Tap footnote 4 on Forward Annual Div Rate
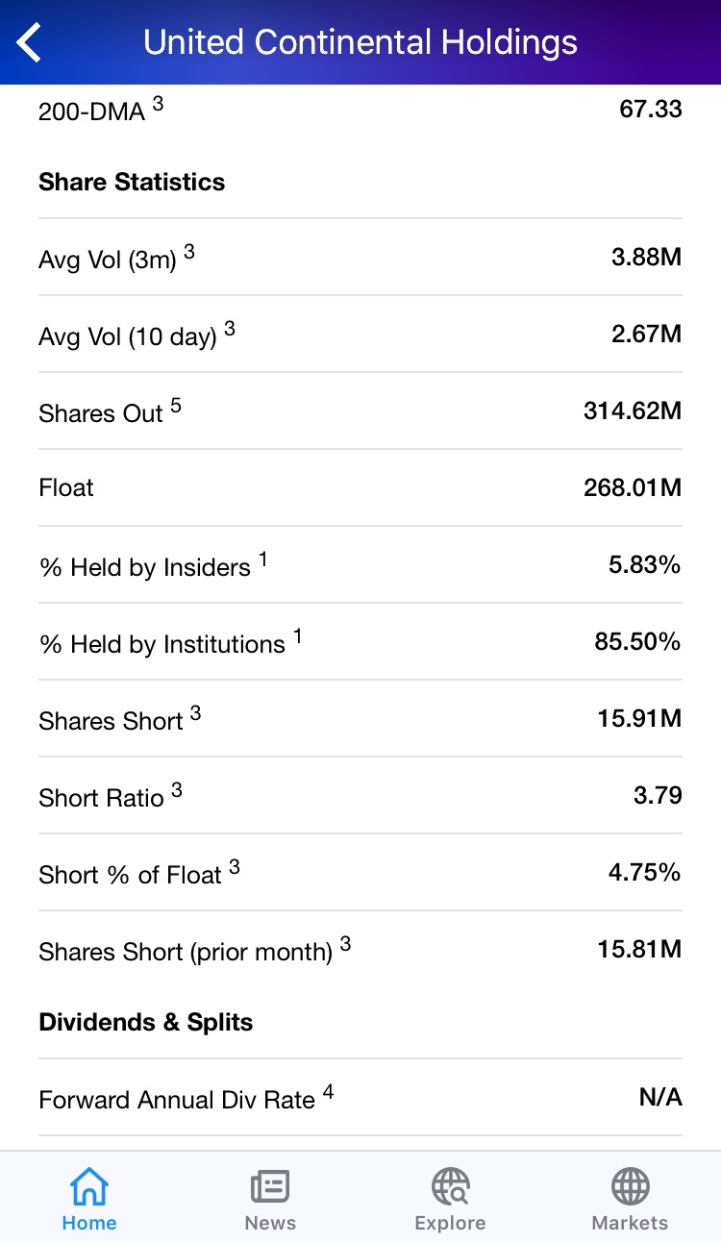721x1243 pixels. [x=328, y=1091]
